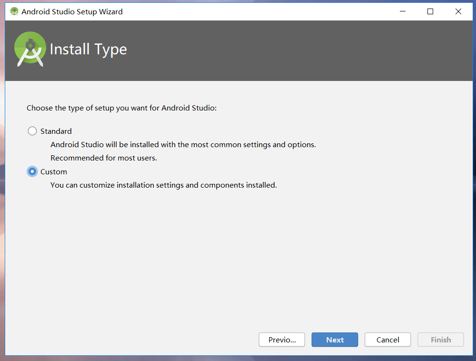Minimize the Setup Wizard window

pos(402,11)
